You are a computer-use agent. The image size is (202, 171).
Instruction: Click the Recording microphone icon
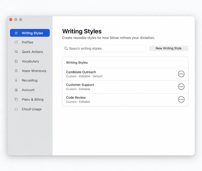[x=16, y=80]
